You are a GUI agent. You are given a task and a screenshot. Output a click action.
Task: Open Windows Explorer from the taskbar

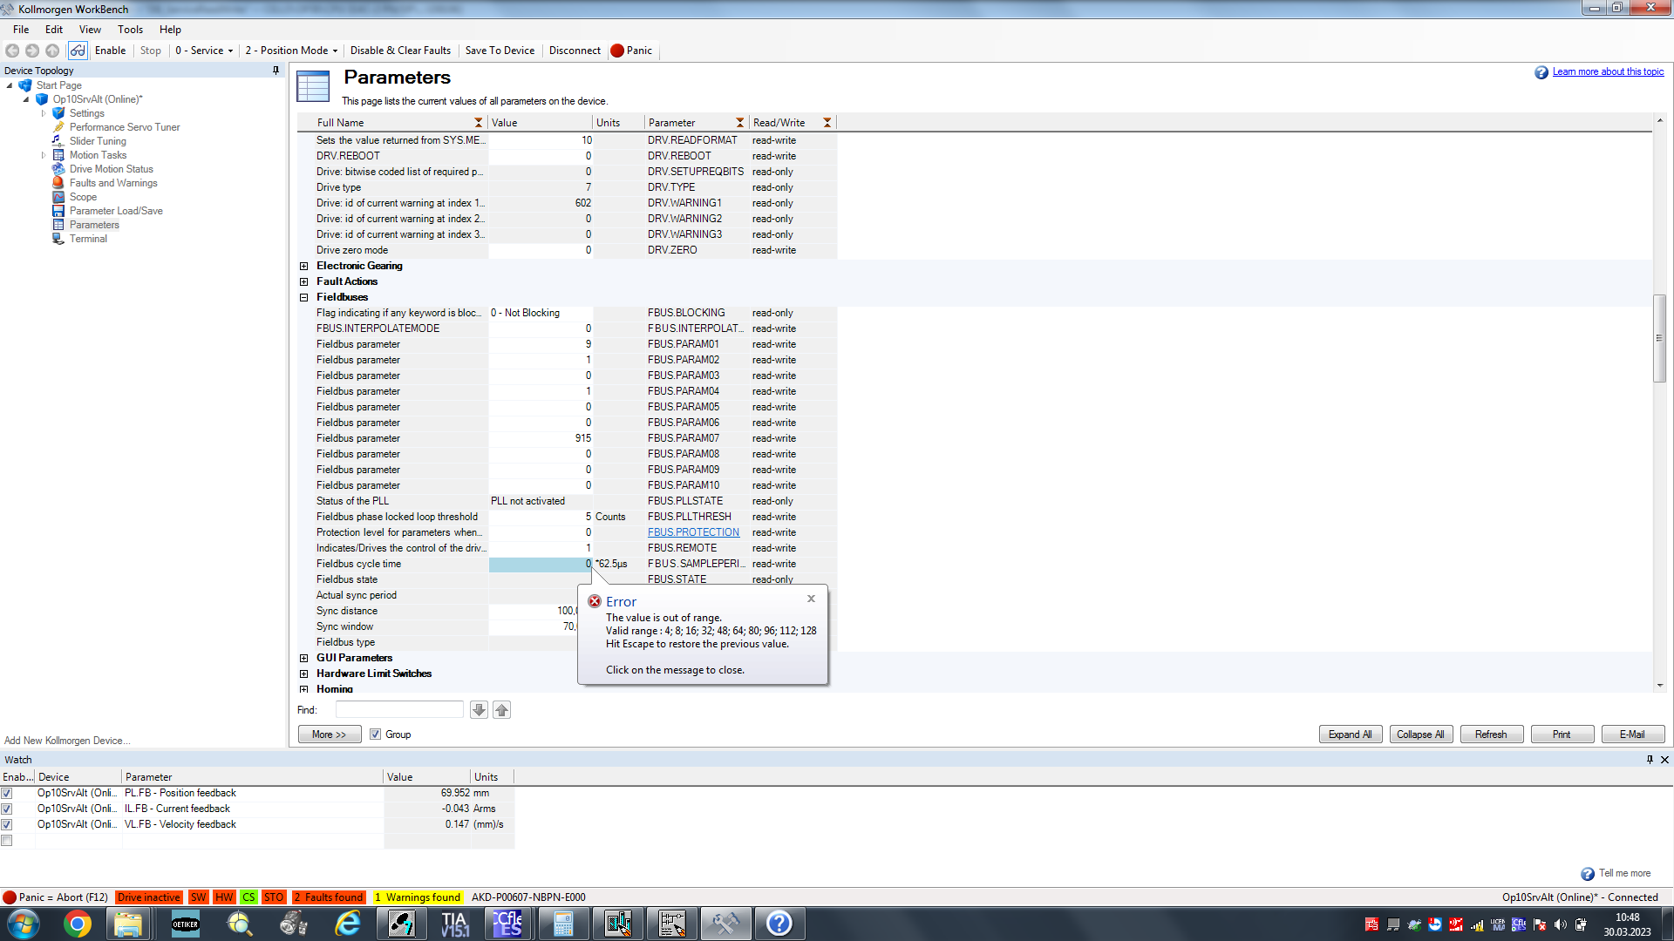point(128,924)
